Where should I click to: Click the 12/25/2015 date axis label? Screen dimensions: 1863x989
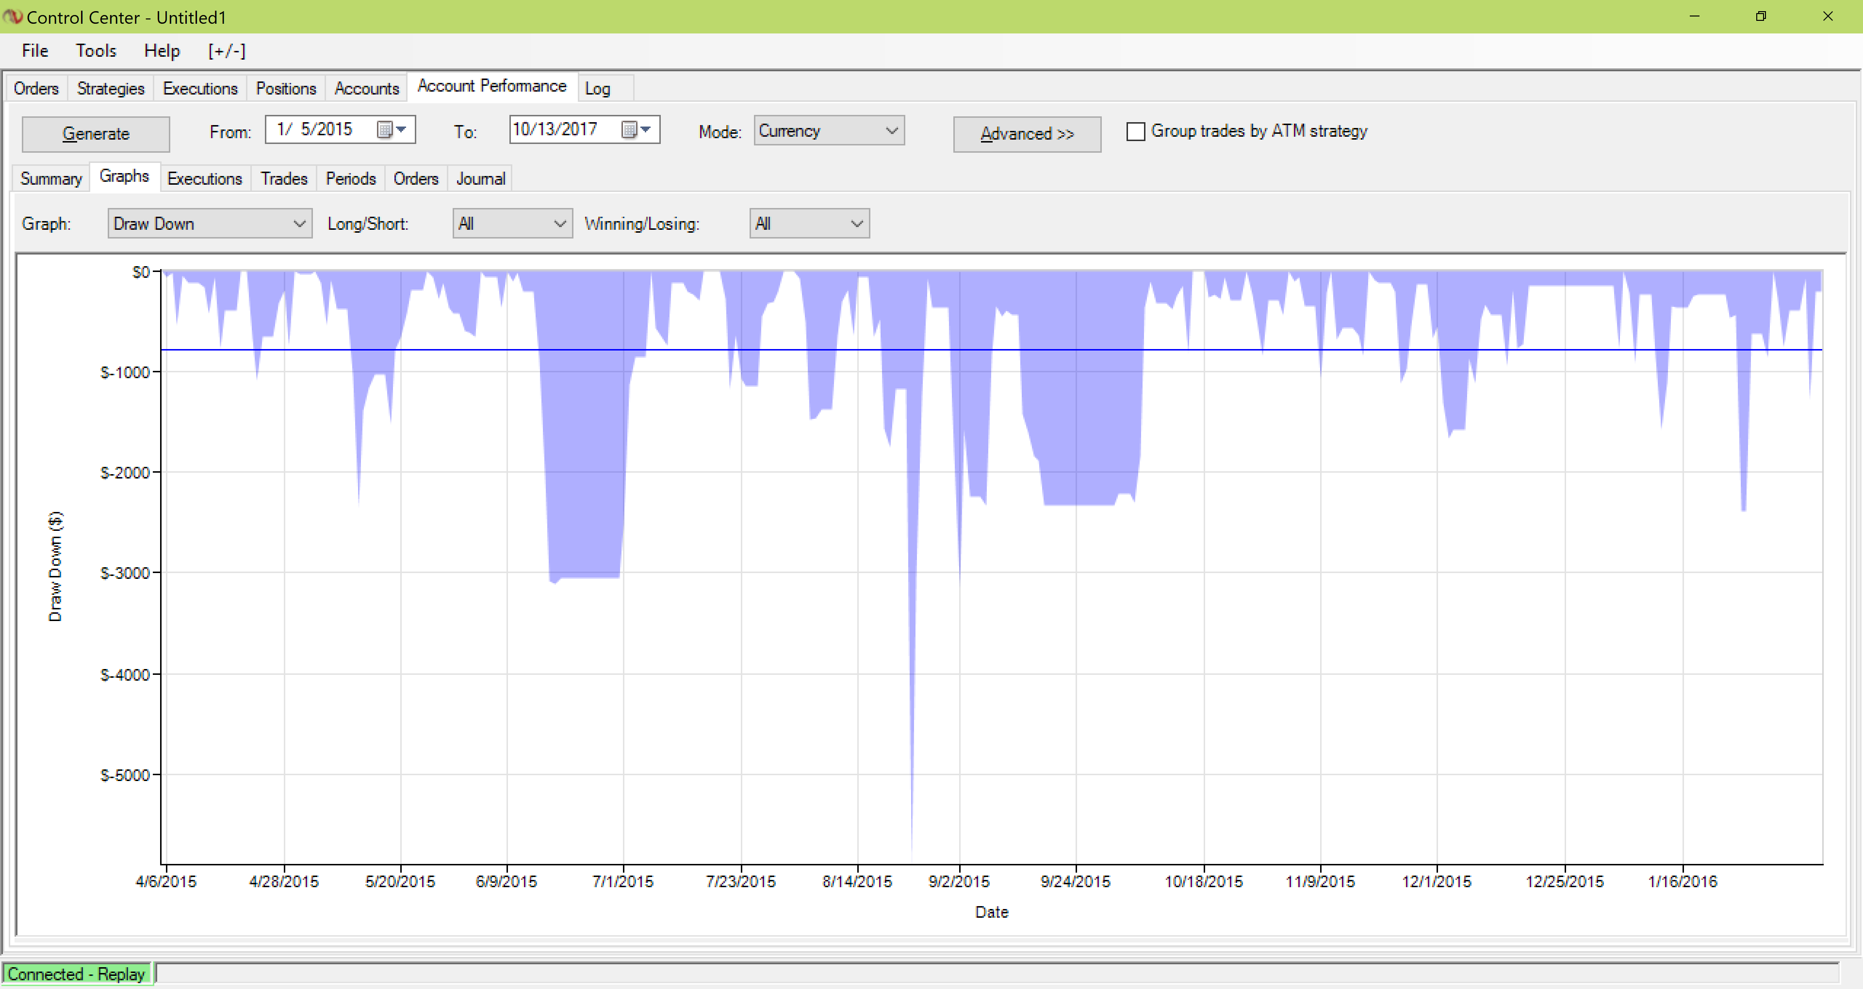click(1564, 881)
